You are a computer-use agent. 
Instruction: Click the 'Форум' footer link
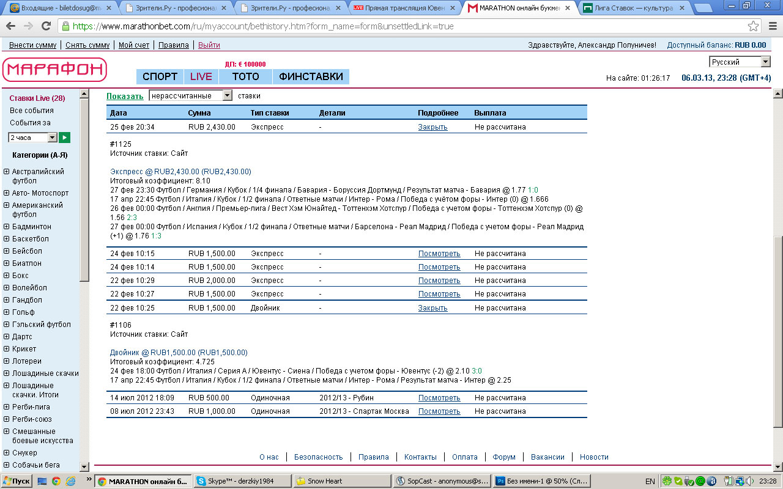point(504,457)
